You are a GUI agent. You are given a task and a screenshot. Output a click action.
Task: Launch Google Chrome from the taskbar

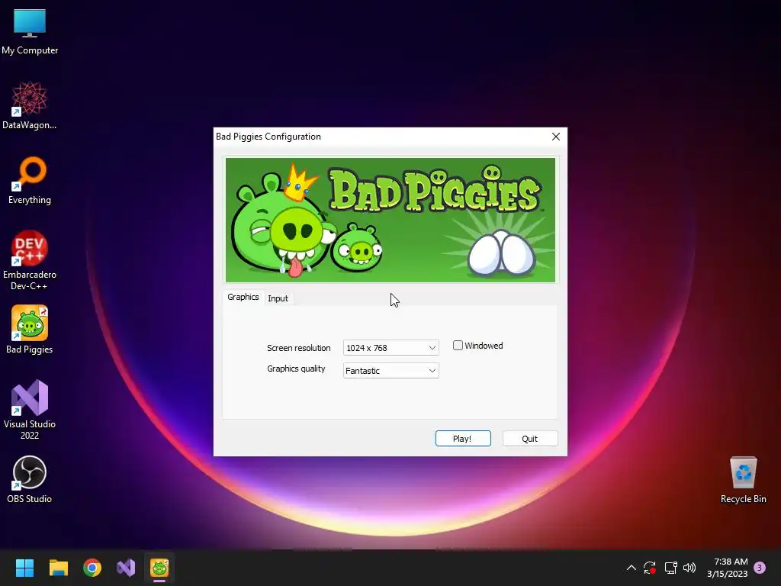pyautogui.click(x=92, y=568)
